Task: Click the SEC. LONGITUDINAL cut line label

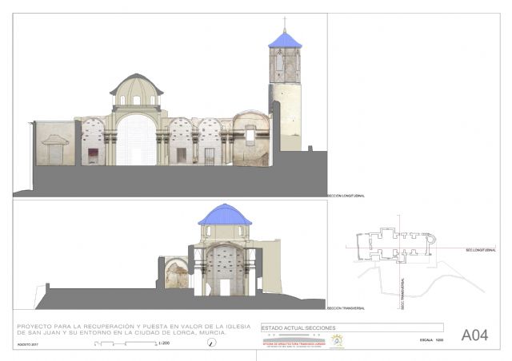Action: point(480,250)
